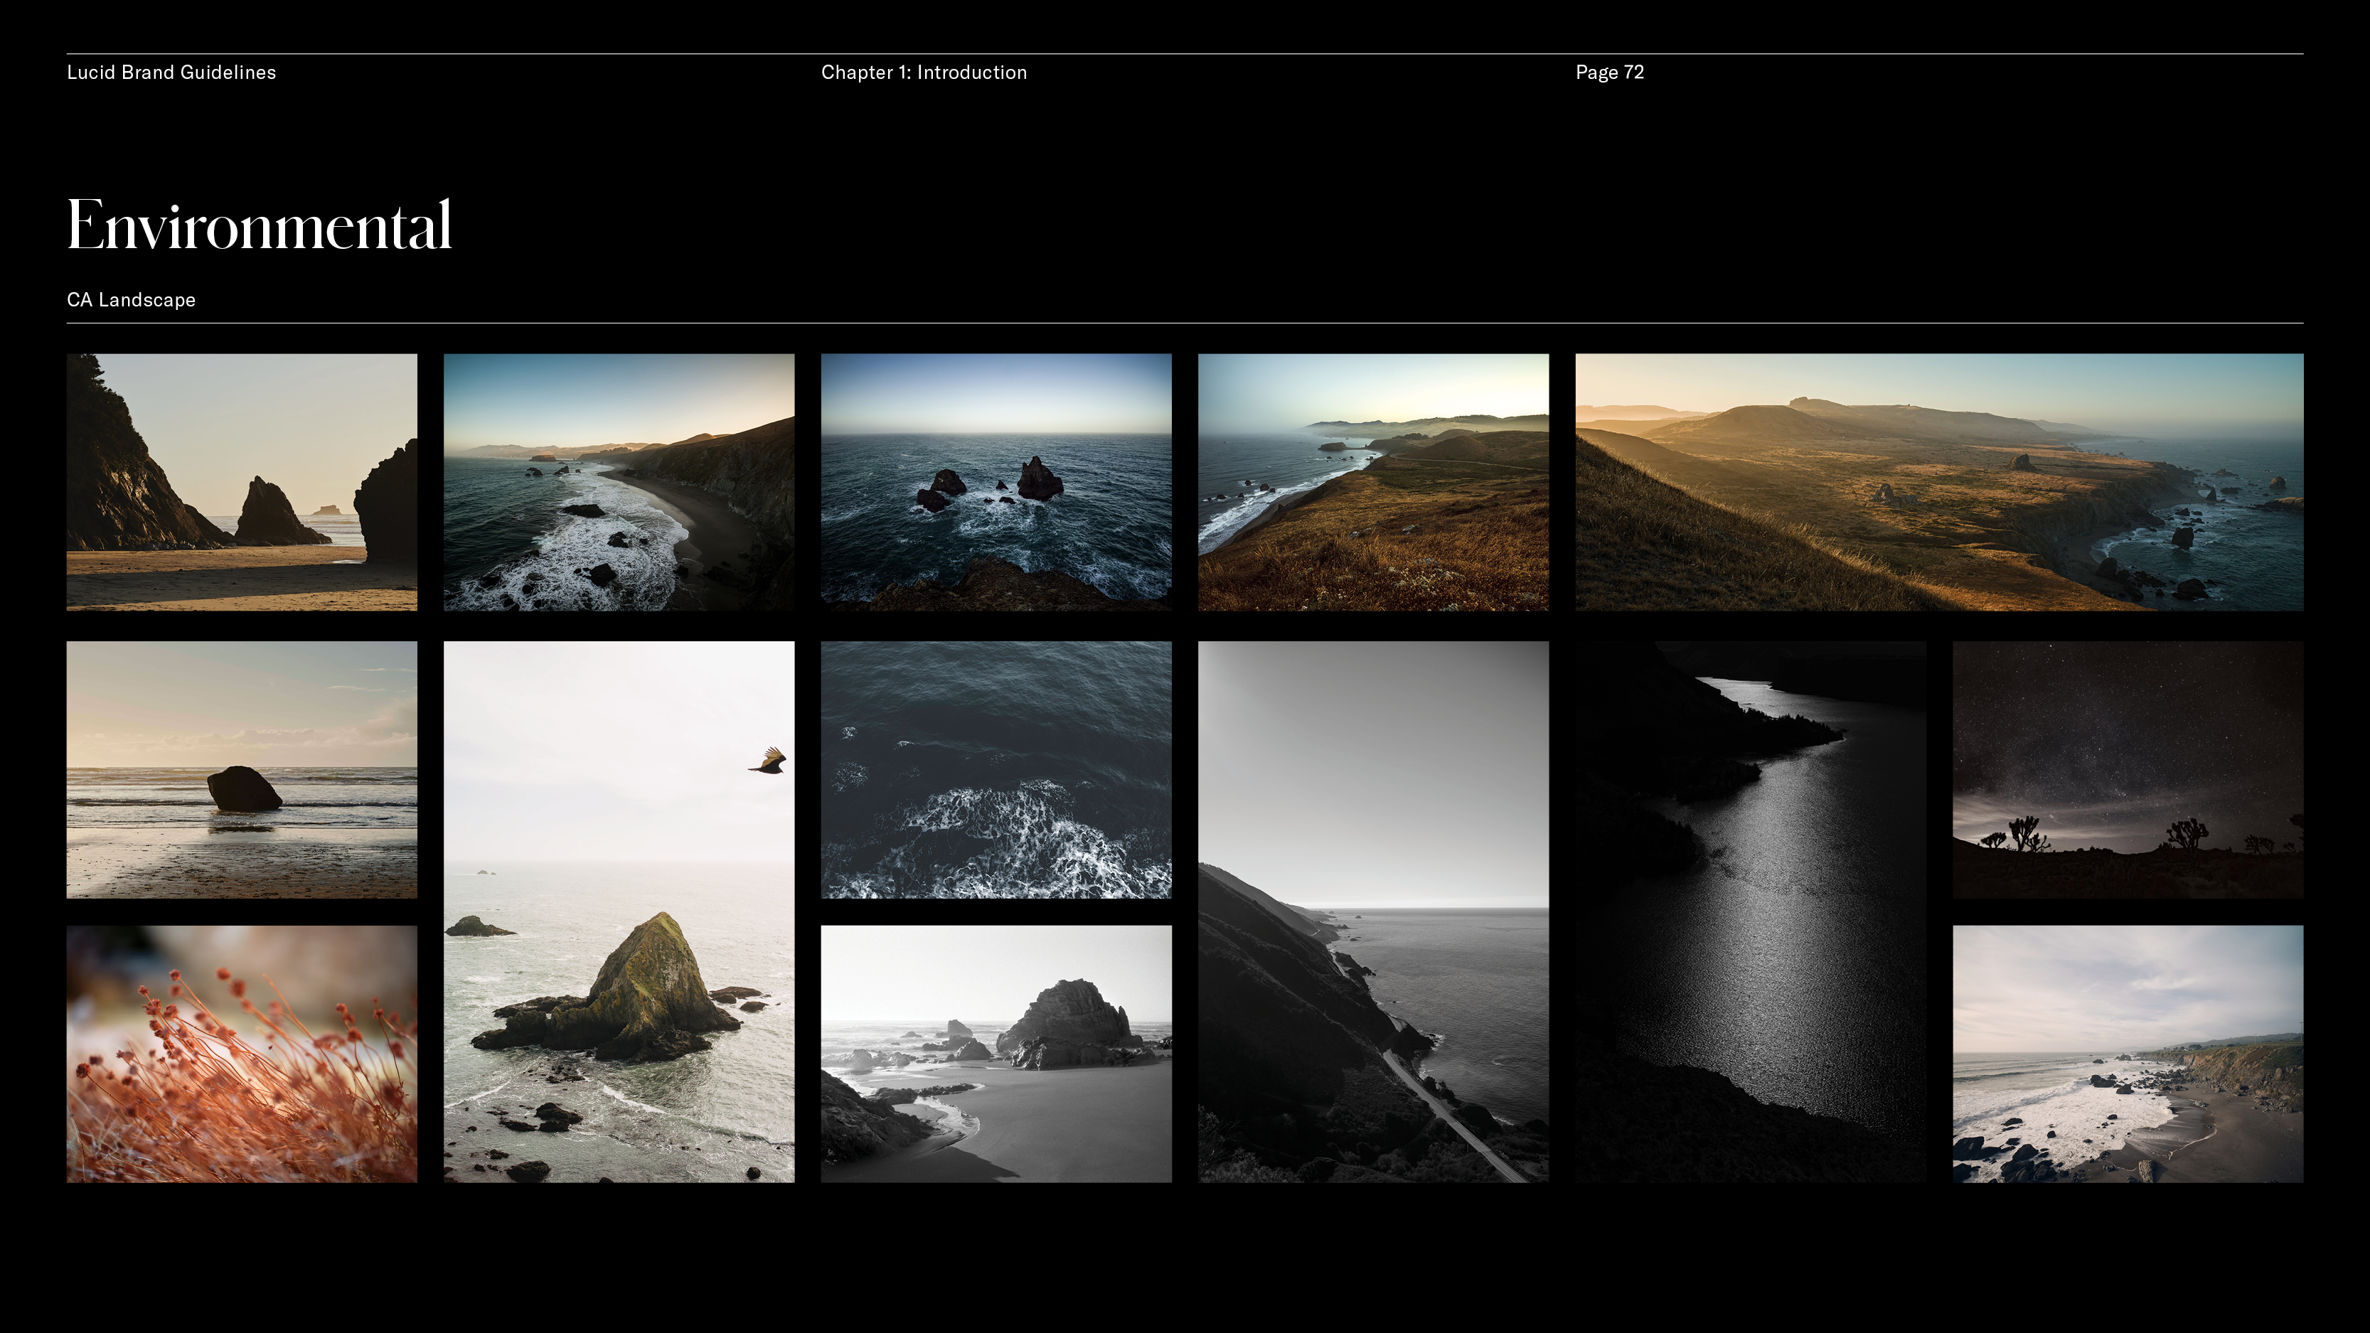Open the curved shoreline with foamy surf photo
Image resolution: width=2370 pixels, height=1333 pixels.
[x=619, y=482]
